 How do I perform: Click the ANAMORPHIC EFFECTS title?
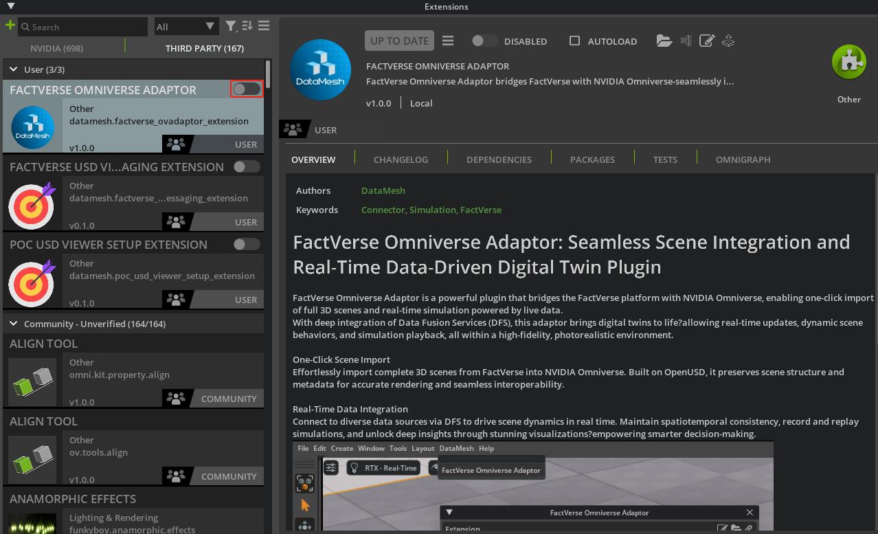[73, 499]
